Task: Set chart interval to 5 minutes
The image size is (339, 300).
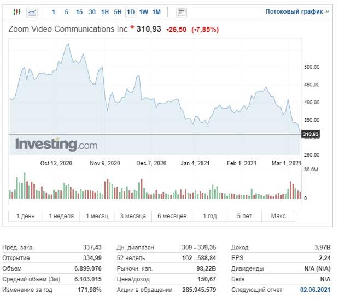Action: 66,12
